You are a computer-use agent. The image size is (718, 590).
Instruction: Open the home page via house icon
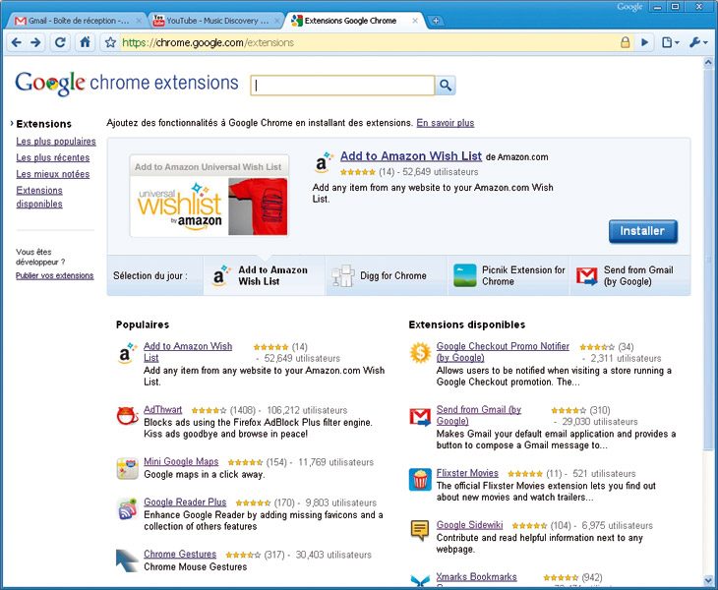pos(86,42)
